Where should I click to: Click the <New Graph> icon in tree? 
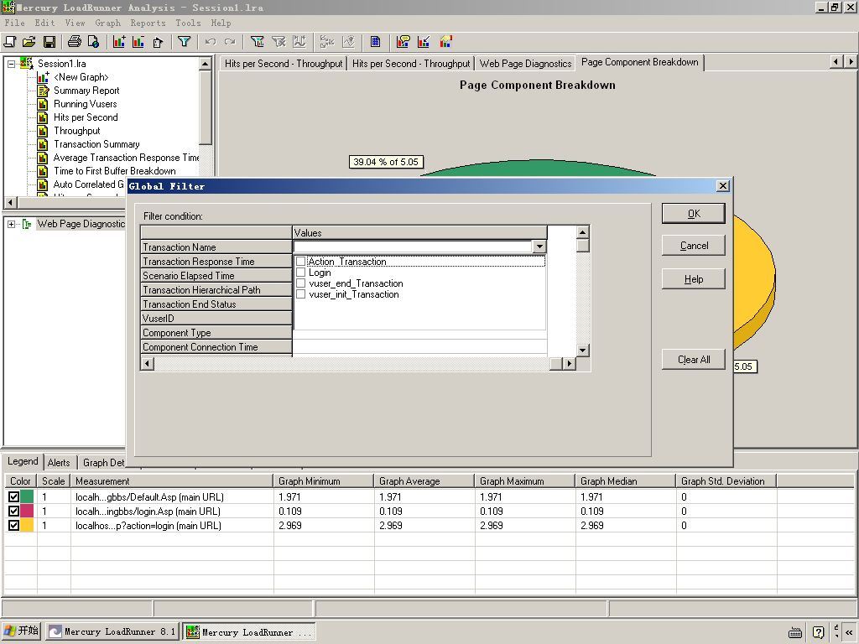pos(43,77)
